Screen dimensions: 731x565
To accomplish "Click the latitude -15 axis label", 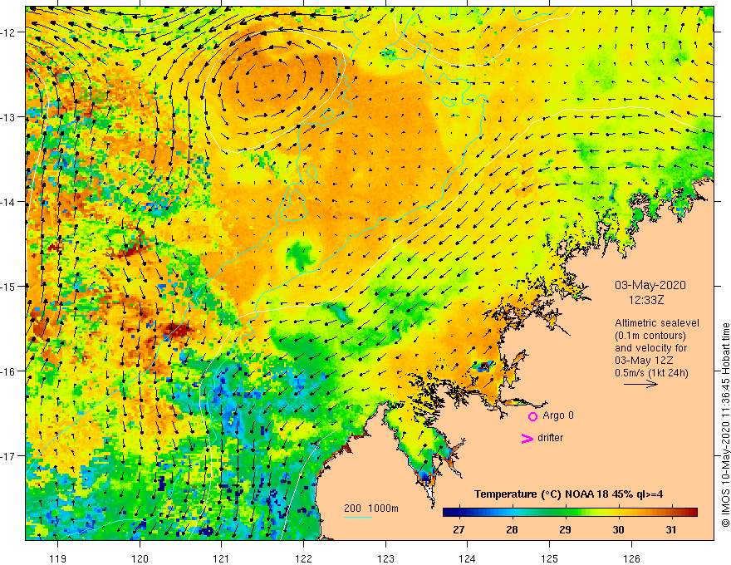I will pos(9,286).
